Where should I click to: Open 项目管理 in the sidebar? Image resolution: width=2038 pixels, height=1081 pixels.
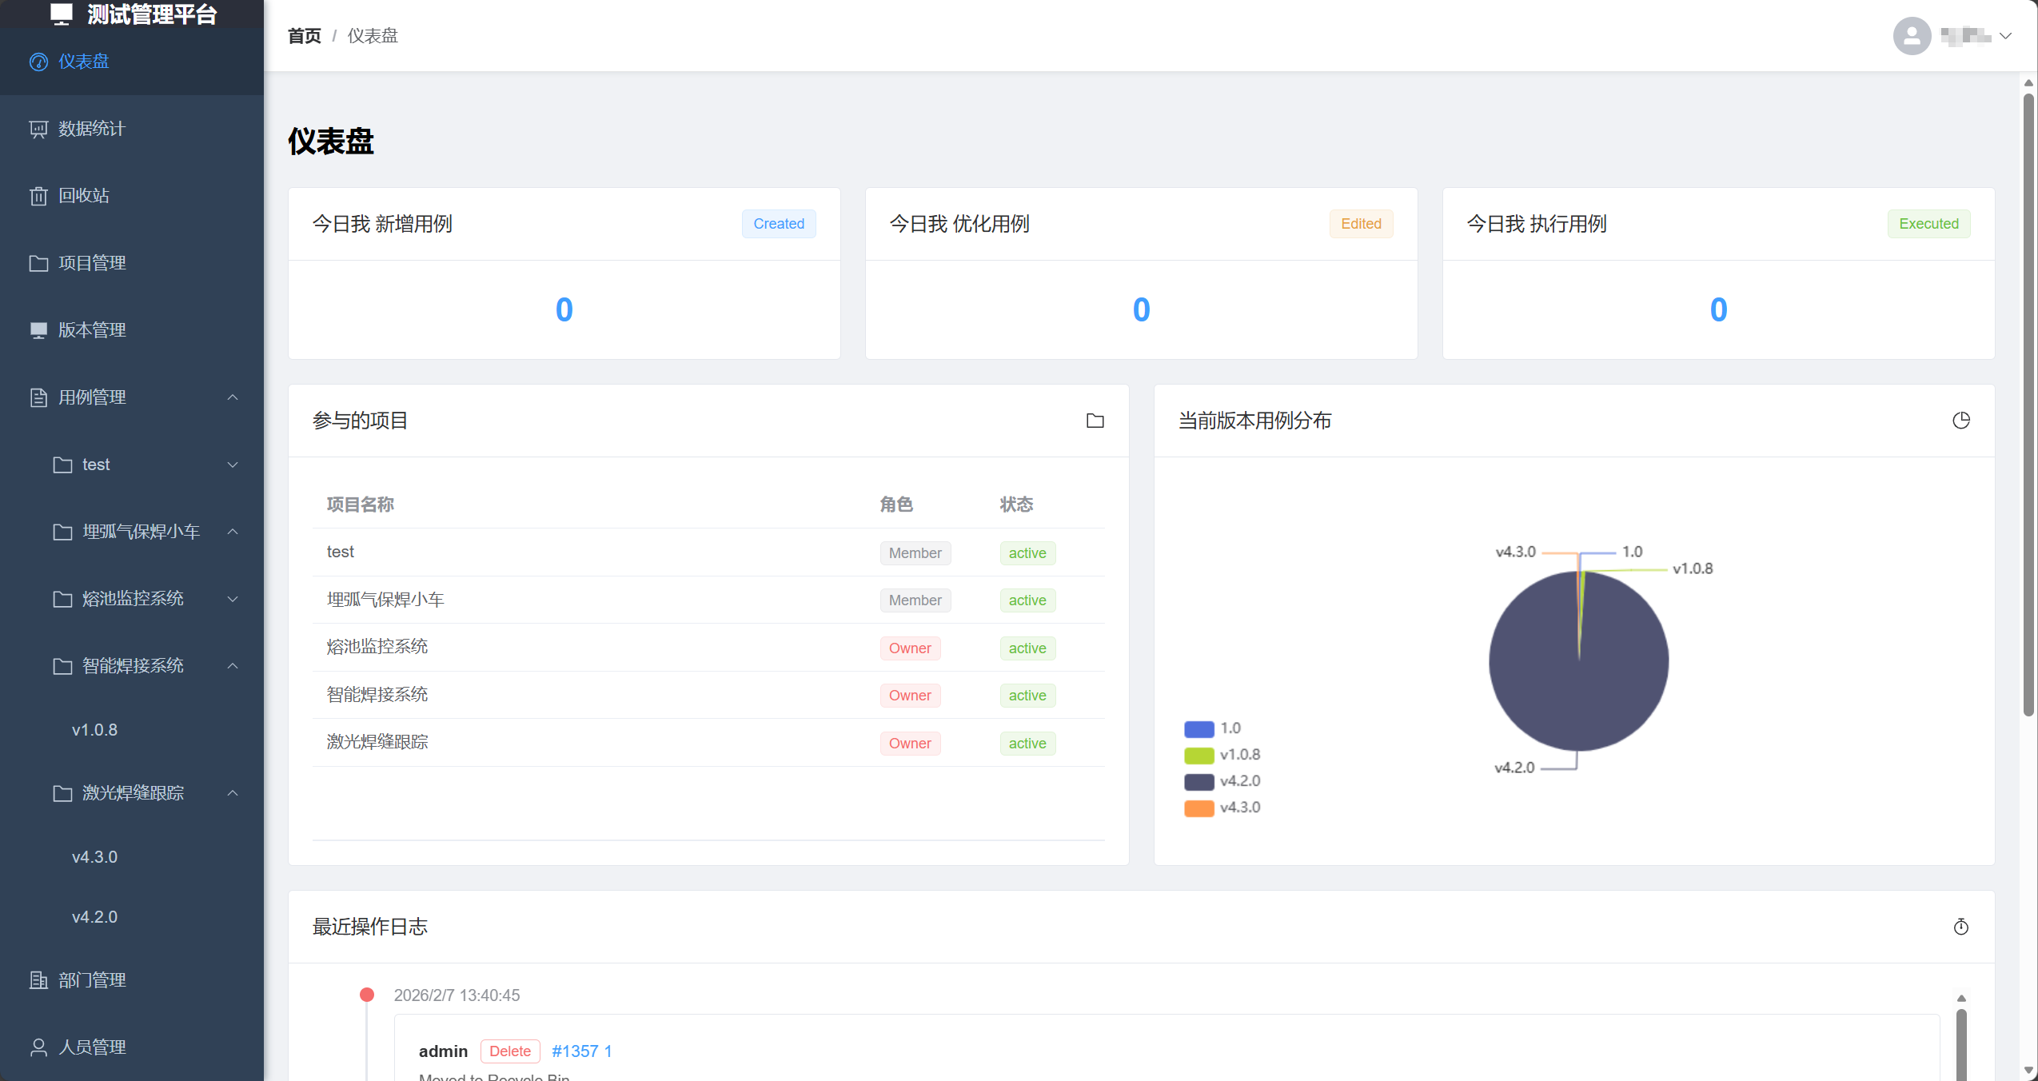(92, 263)
